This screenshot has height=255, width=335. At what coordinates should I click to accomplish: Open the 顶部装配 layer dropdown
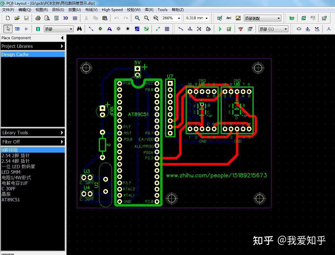click(x=279, y=18)
